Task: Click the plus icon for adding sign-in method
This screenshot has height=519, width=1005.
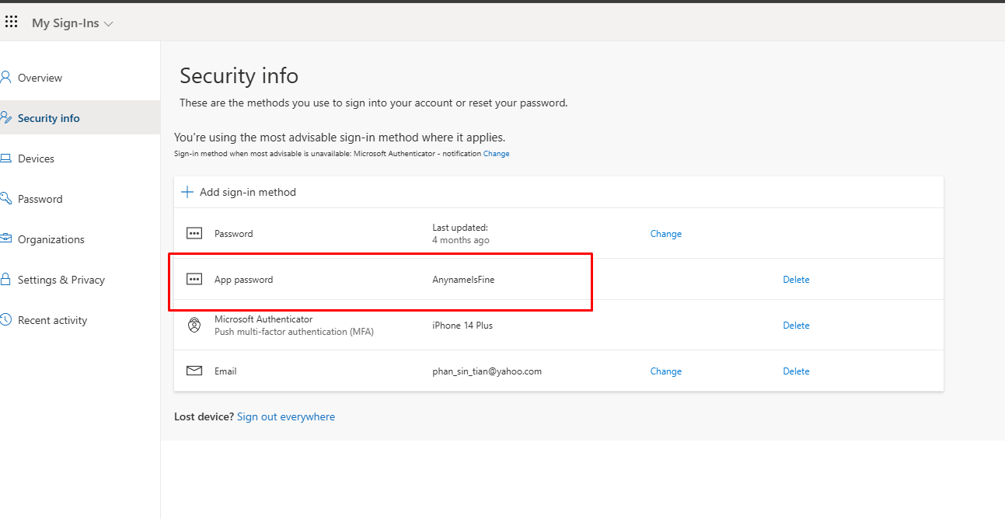Action: click(187, 192)
